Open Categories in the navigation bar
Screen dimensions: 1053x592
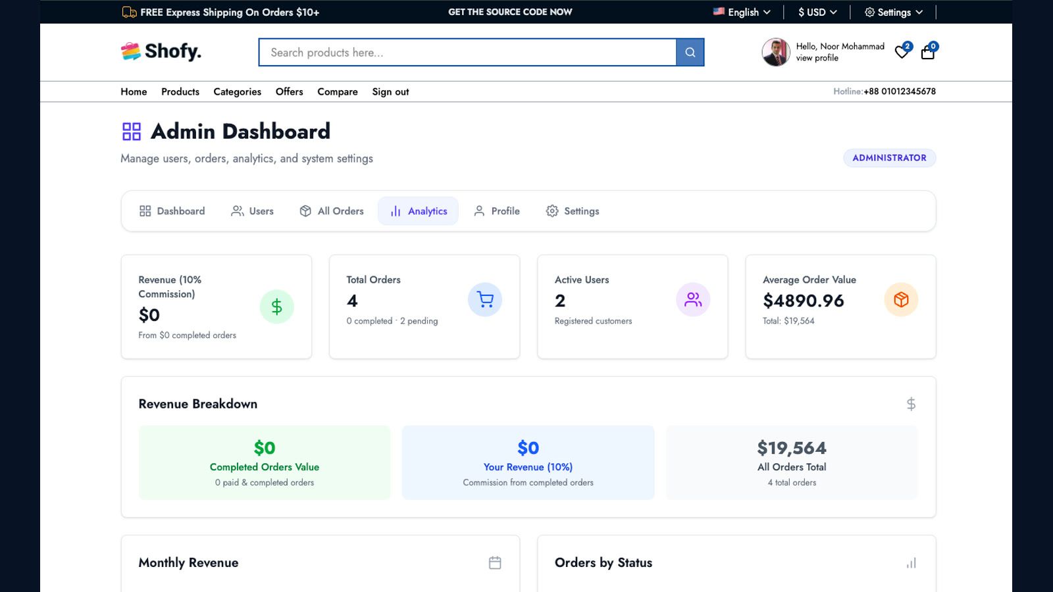click(x=237, y=91)
